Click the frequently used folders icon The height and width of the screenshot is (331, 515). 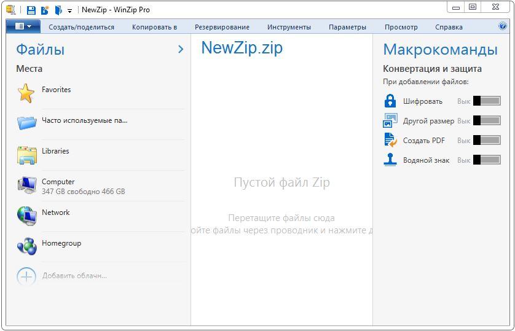click(x=26, y=123)
